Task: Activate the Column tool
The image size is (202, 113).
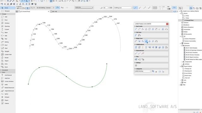Action: tap(8, 29)
